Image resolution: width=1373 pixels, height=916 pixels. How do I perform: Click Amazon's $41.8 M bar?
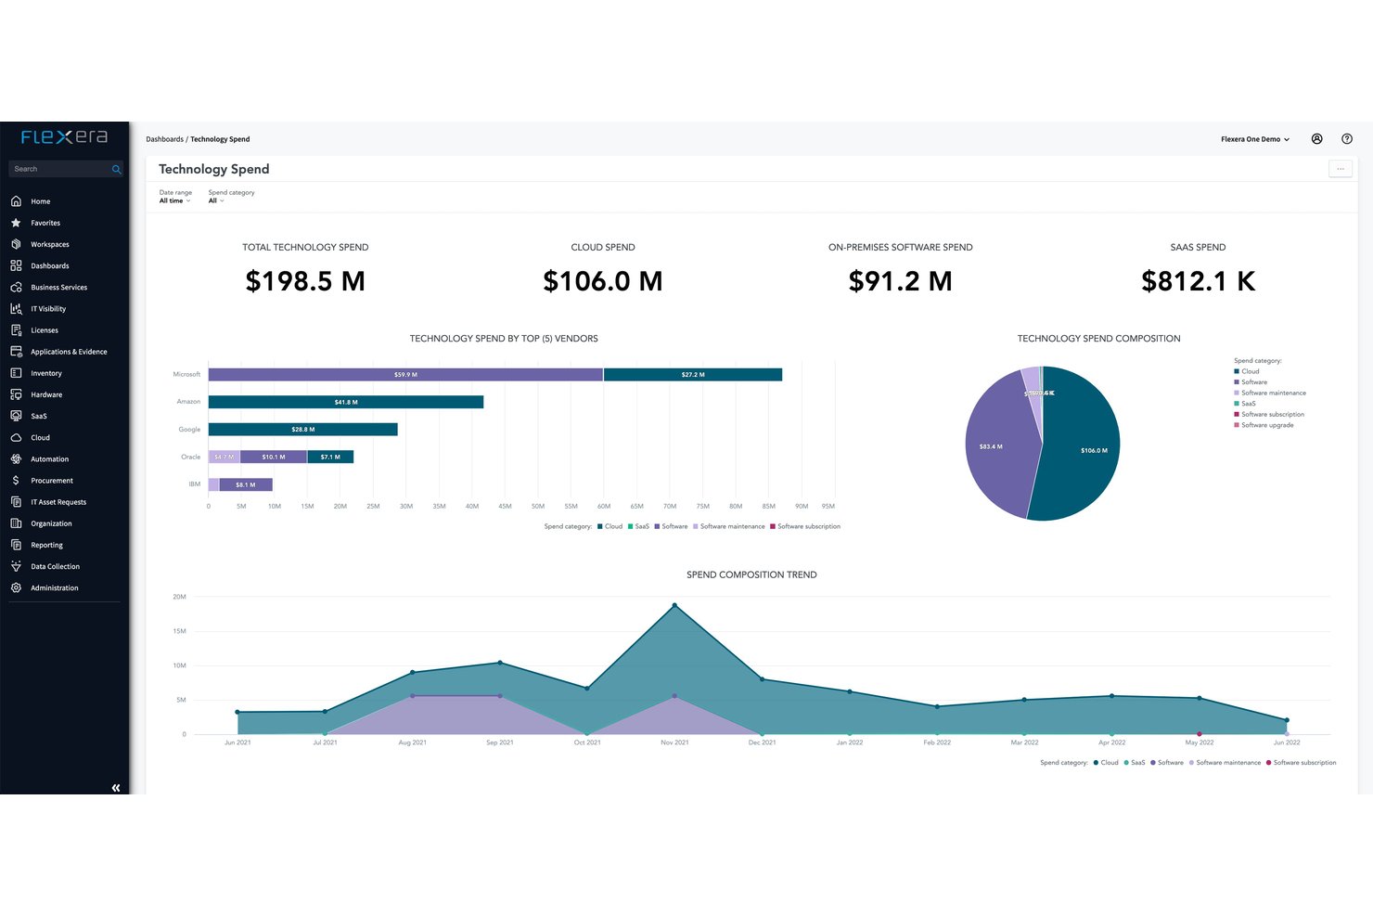pos(346,402)
